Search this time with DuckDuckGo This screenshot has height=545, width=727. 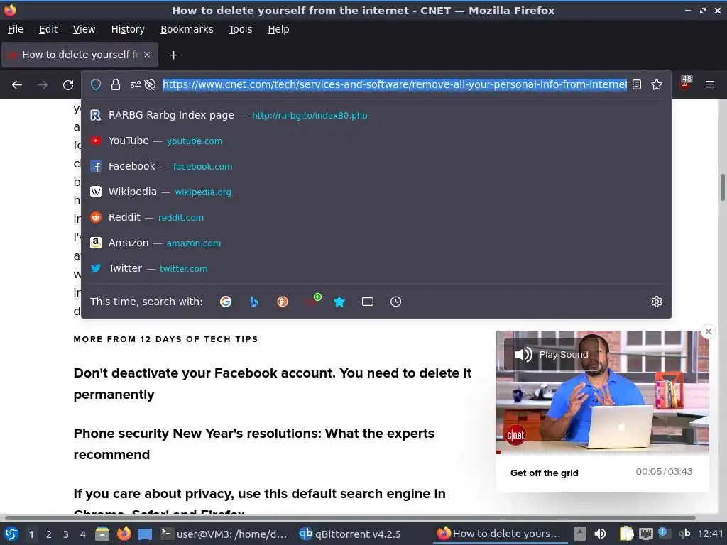(283, 302)
